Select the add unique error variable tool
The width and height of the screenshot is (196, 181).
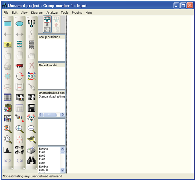click(32, 34)
